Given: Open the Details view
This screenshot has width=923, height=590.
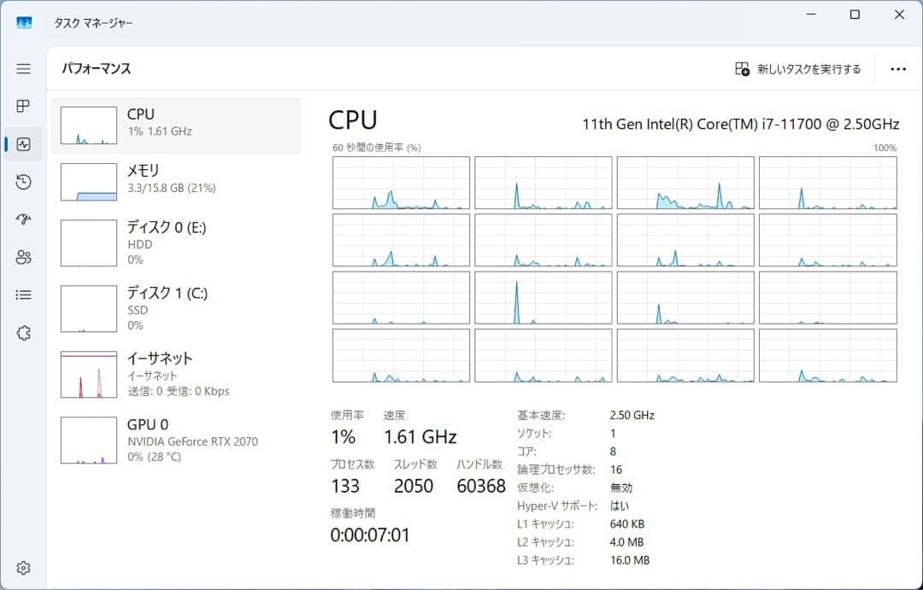Looking at the screenshot, I should pos(23,295).
